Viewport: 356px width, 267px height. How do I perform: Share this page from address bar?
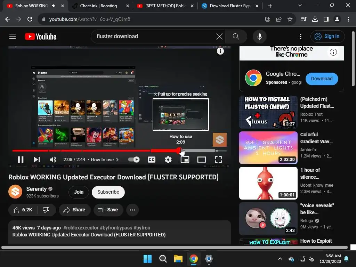point(279,19)
